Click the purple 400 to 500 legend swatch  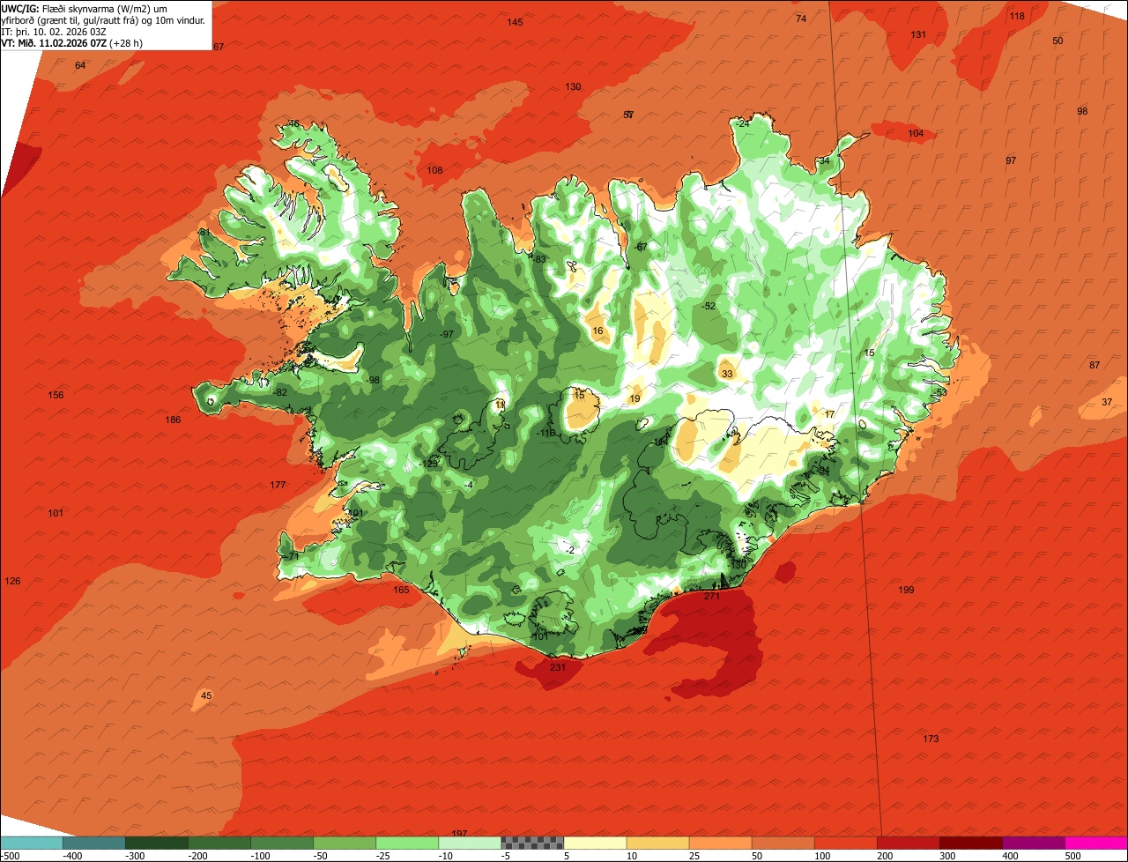[x=1034, y=843]
